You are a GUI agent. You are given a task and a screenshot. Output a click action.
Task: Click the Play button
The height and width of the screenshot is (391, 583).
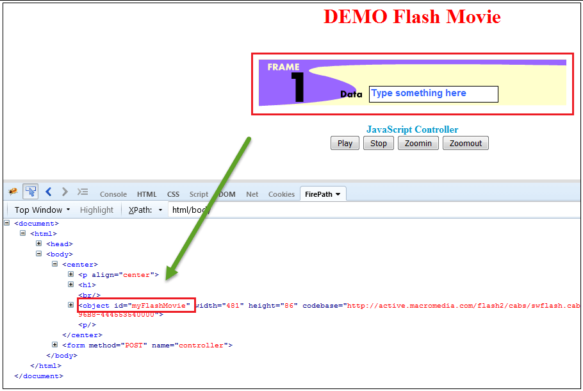(345, 143)
